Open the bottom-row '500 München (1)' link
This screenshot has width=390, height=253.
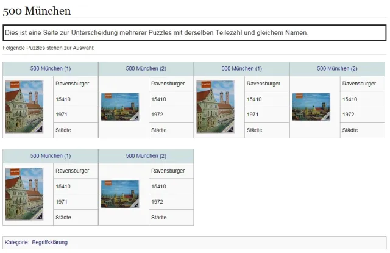[x=51, y=156]
